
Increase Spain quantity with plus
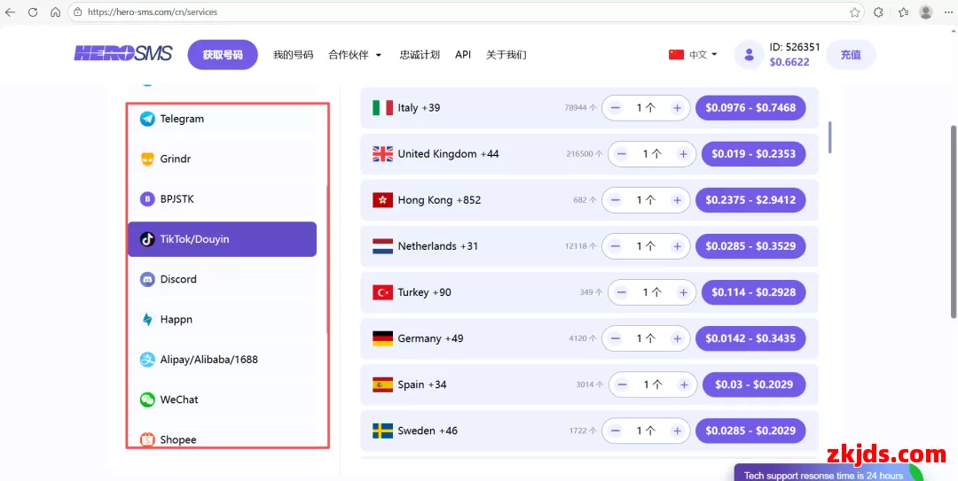[x=684, y=385]
